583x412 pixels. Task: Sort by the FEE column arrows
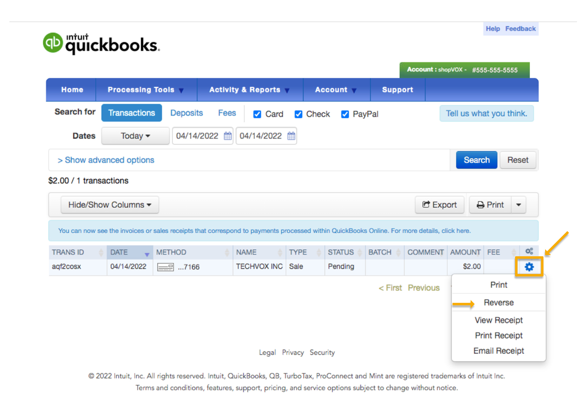pyautogui.click(x=514, y=252)
